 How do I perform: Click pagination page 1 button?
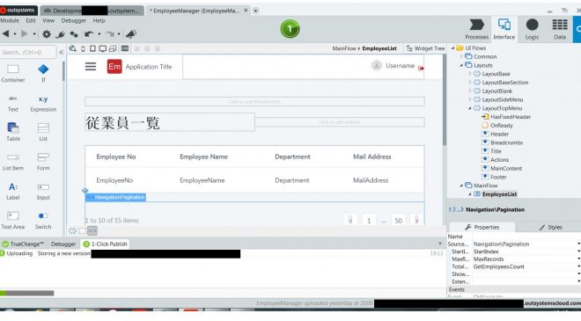pos(369,220)
